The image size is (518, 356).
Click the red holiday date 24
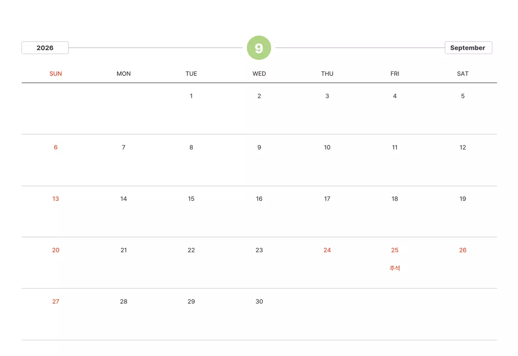[327, 250]
